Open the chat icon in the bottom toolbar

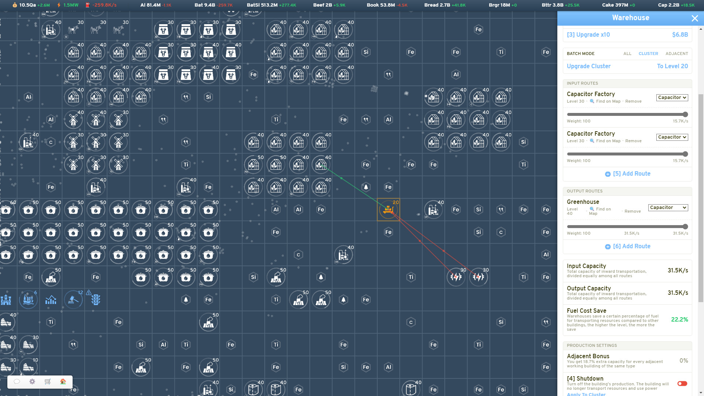(x=17, y=381)
